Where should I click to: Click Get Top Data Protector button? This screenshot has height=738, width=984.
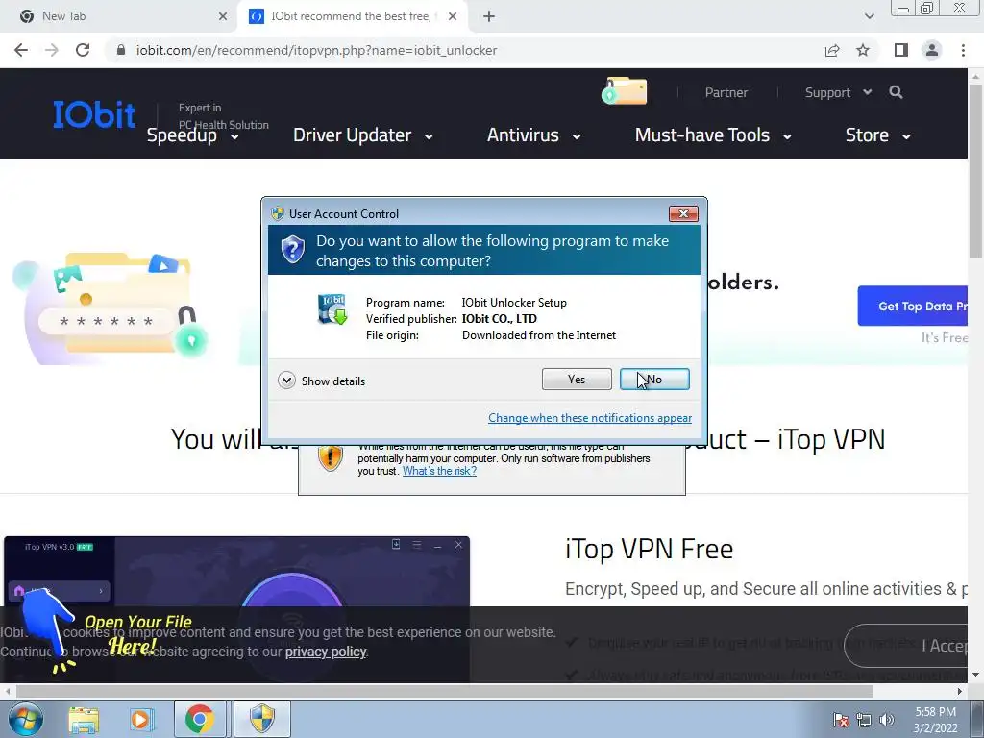click(x=913, y=307)
